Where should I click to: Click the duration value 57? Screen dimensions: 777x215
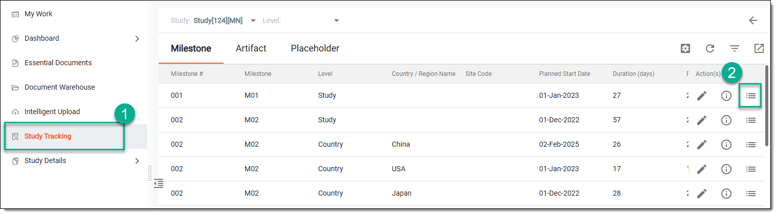617,120
